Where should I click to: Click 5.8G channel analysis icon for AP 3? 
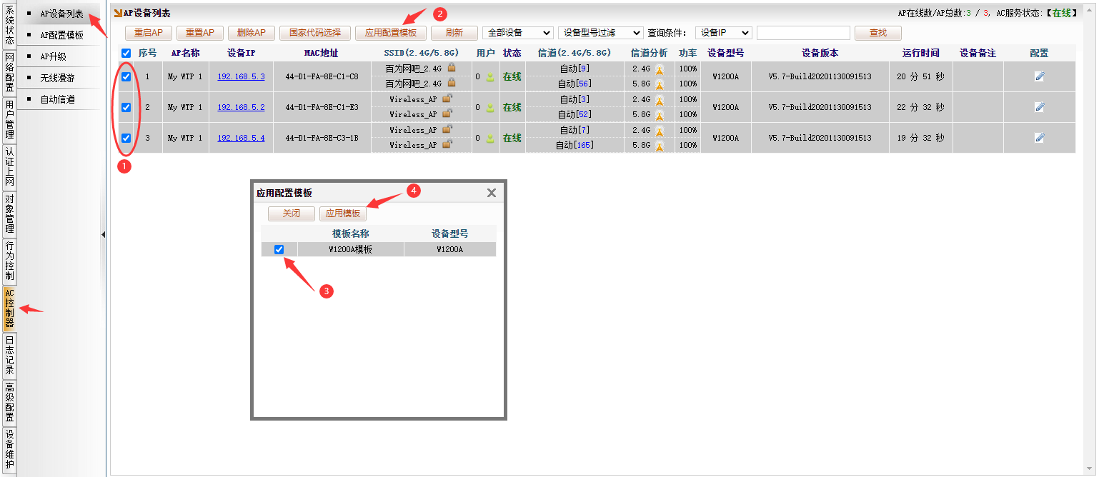click(x=660, y=146)
